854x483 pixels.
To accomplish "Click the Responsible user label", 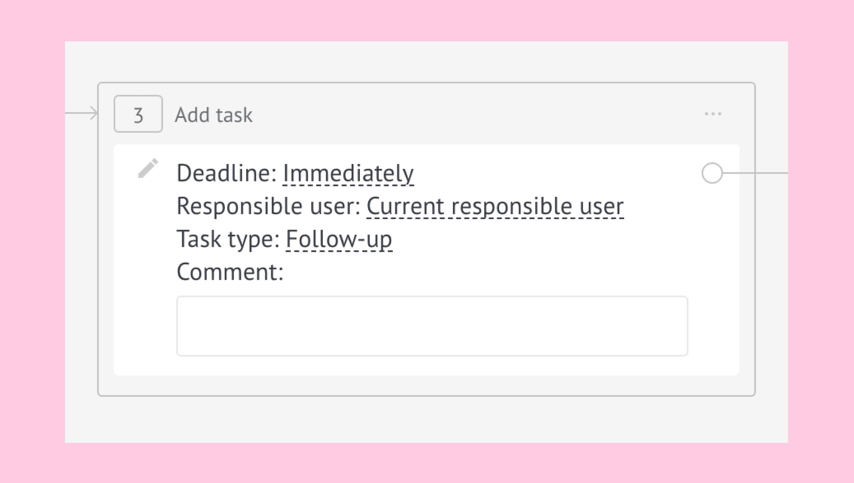I will click(x=268, y=206).
